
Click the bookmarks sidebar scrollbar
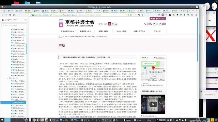(27, 49)
